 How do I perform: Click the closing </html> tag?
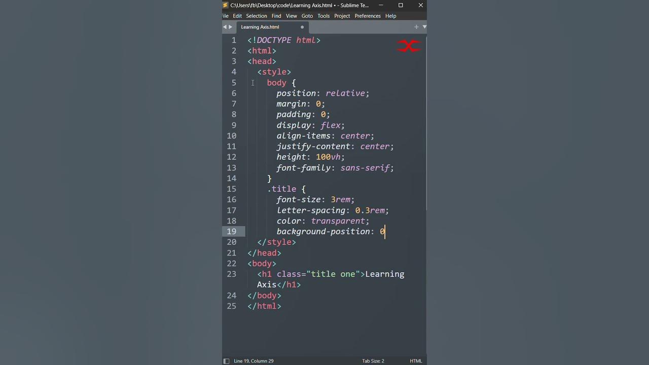point(264,306)
